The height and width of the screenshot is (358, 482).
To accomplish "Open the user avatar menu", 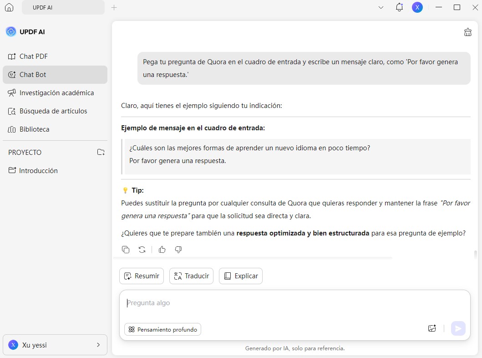I will pyautogui.click(x=417, y=7).
